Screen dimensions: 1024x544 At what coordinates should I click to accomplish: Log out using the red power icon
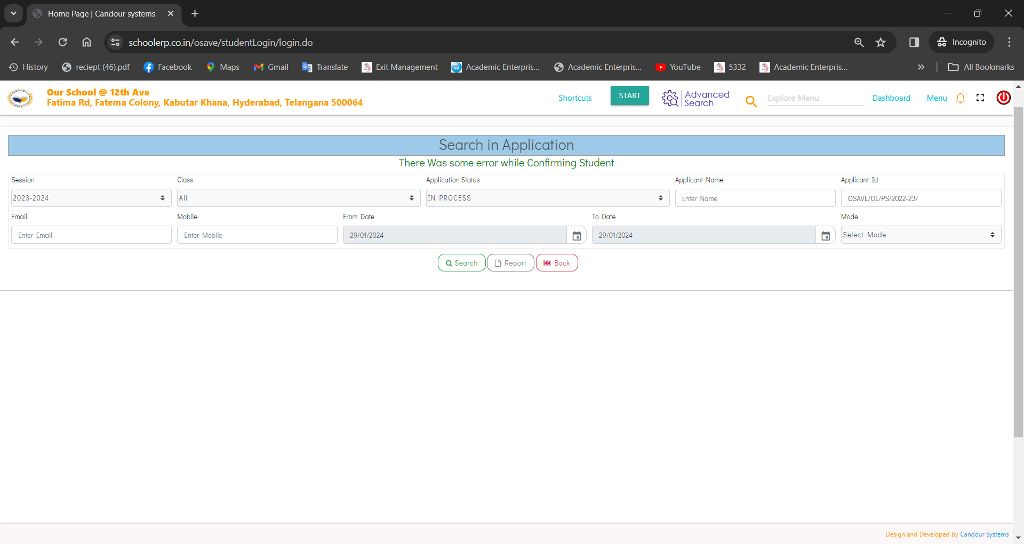coord(1003,98)
